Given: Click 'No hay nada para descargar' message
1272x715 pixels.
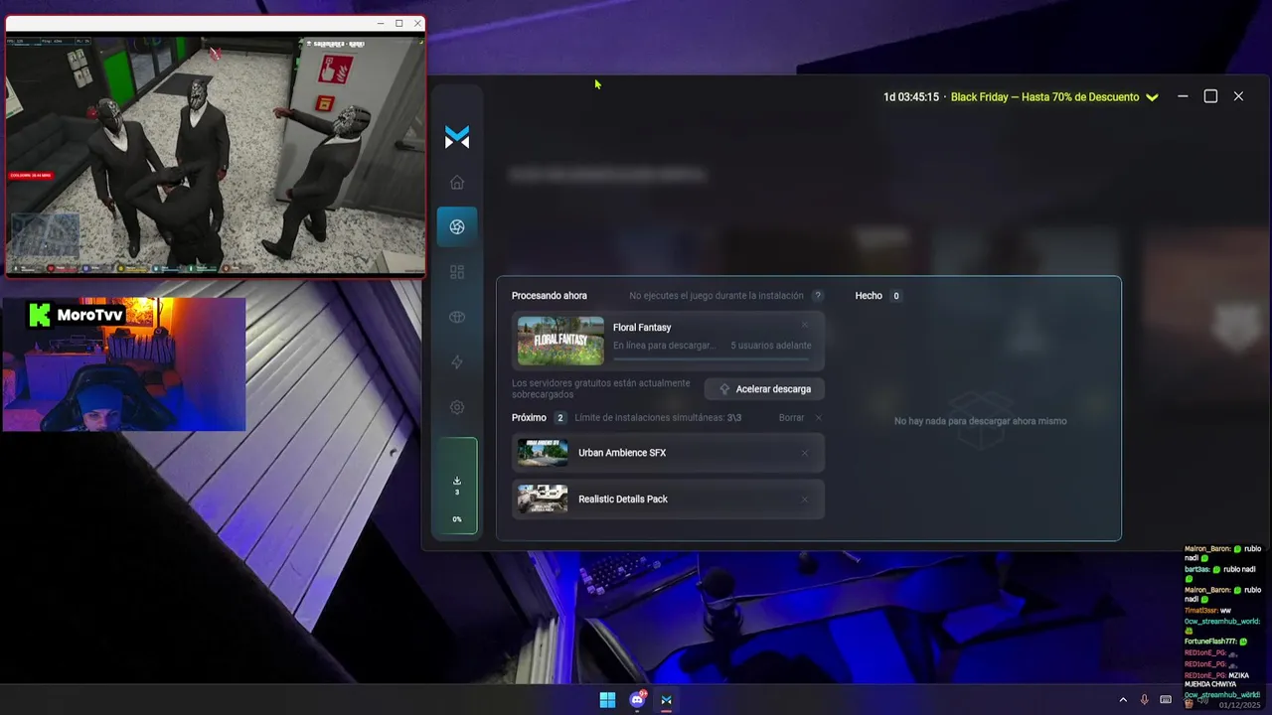Looking at the screenshot, I should [x=981, y=421].
